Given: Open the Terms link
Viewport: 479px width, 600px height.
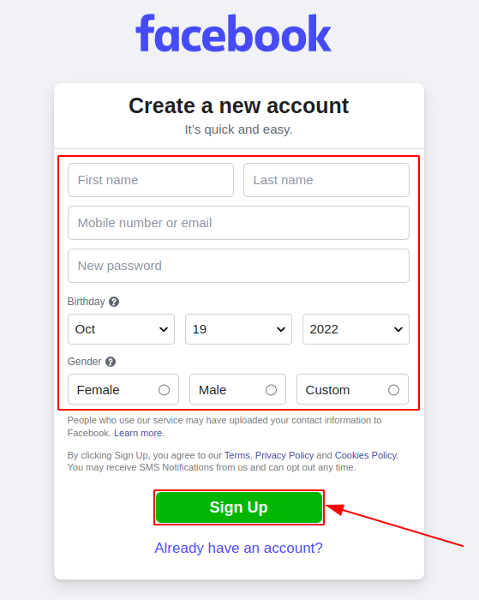Looking at the screenshot, I should point(237,455).
